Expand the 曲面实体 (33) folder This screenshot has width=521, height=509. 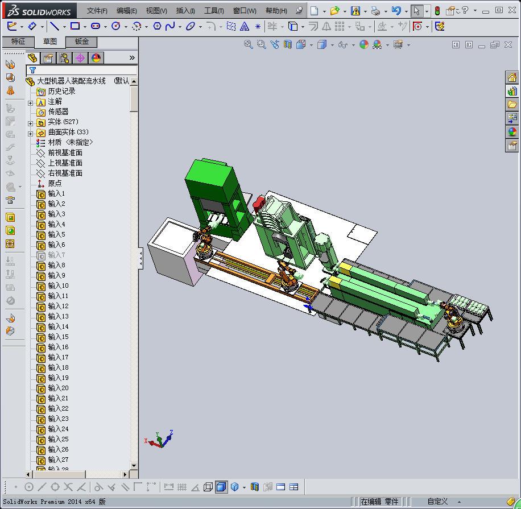(x=30, y=134)
